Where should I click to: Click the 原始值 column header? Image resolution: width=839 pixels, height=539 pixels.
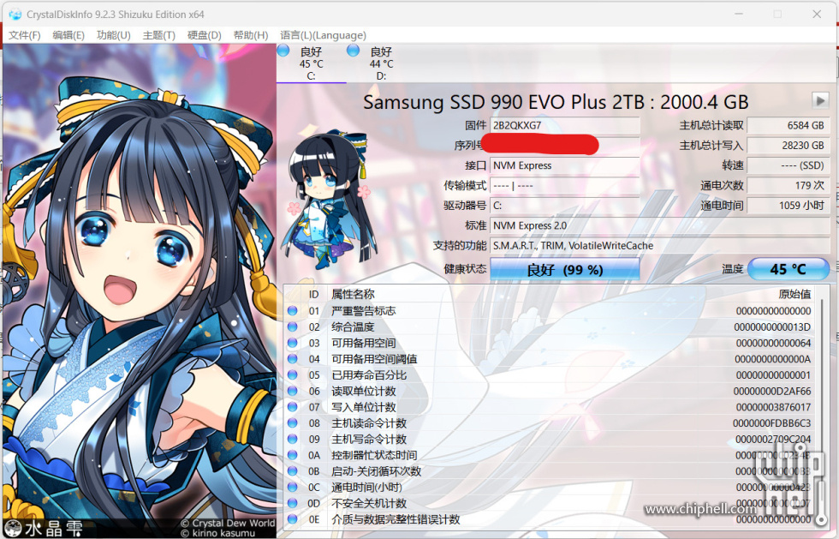click(x=794, y=294)
